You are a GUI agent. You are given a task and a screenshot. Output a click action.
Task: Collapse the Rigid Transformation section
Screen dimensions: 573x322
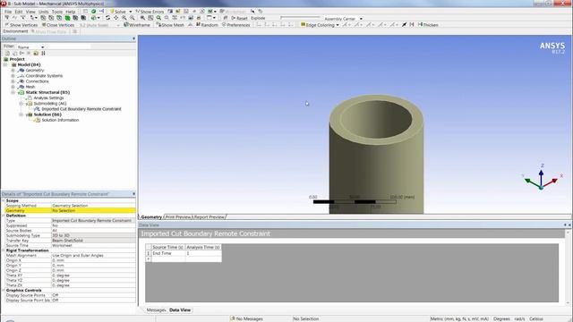pyautogui.click(x=4, y=250)
